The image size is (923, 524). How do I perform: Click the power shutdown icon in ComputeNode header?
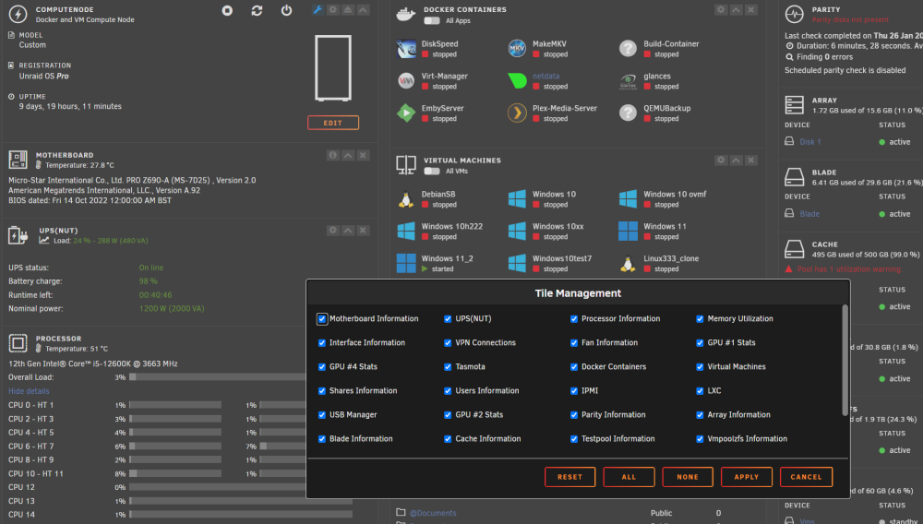pyautogui.click(x=286, y=10)
